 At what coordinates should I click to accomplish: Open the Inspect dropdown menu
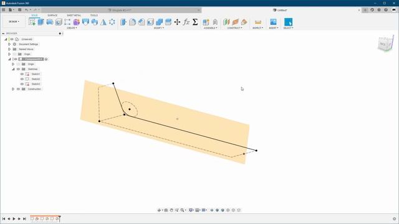click(x=257, y=28)
